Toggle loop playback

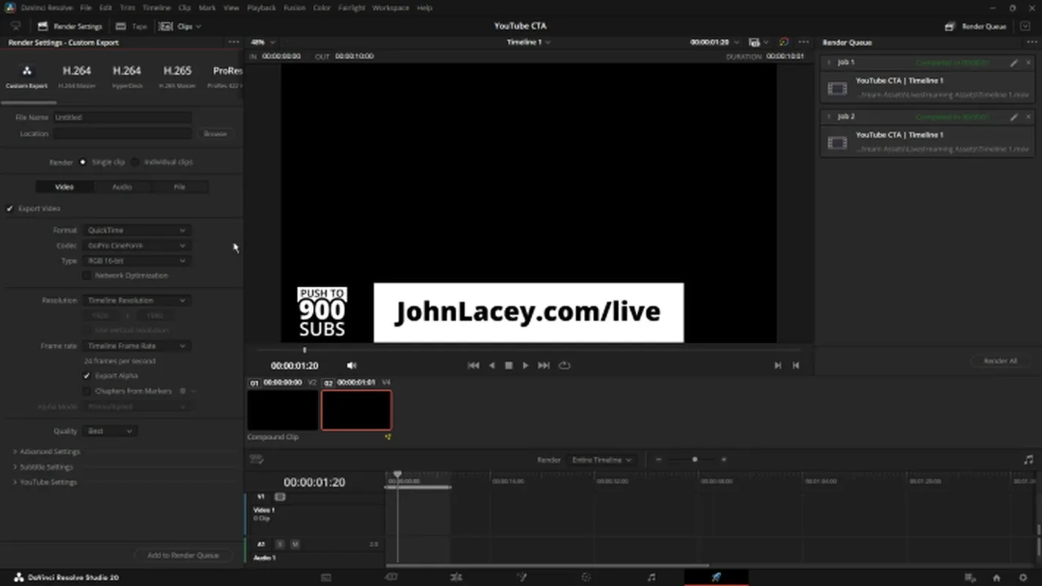click(564, 366)
